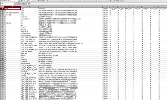Select the root_imbabura user cell

[x=29, y=35]
